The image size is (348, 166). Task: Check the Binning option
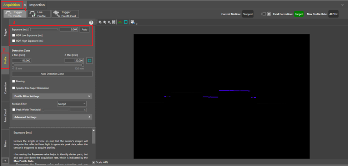click(14, 81)
